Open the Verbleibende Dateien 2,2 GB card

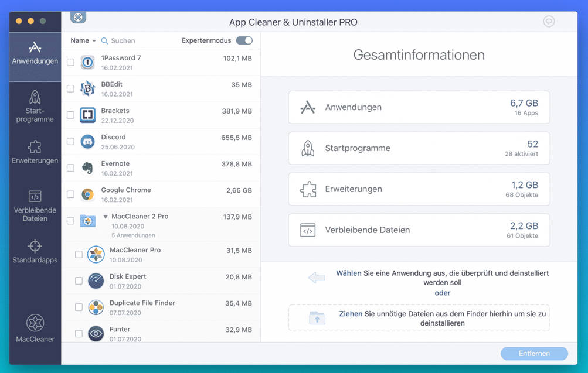(x=419, y=230)
